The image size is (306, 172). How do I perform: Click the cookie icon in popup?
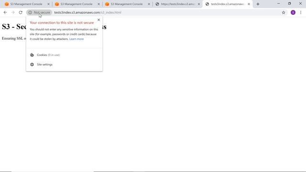click(x=32, y=55)
